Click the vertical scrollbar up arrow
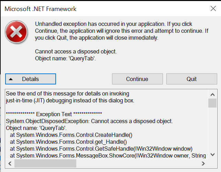This screenshot has width=221, height=172. (212, 94)
